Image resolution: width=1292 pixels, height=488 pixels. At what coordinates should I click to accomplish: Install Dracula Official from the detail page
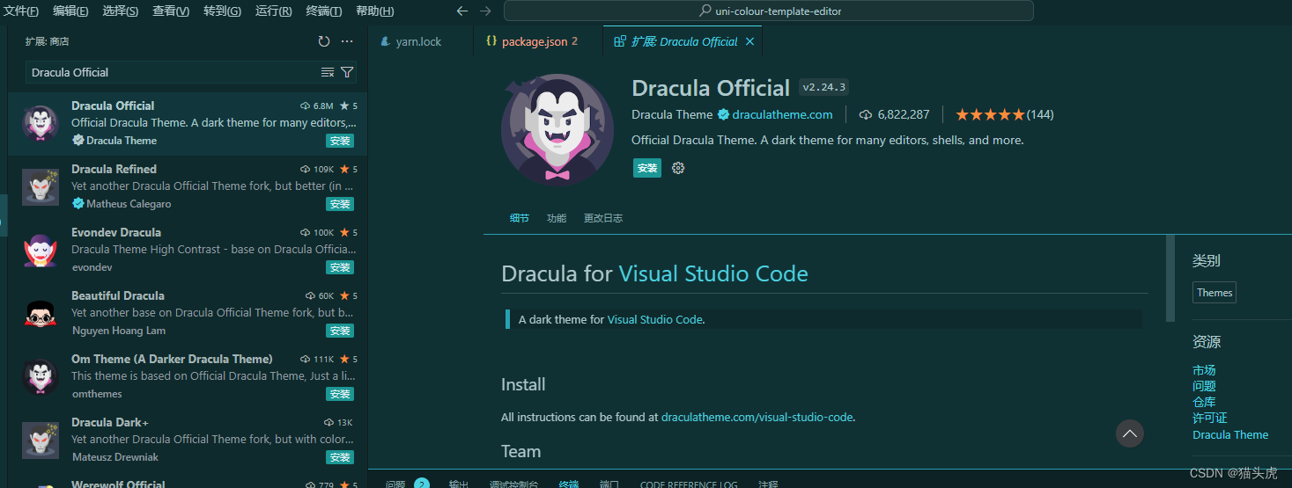tap(646, 168)
